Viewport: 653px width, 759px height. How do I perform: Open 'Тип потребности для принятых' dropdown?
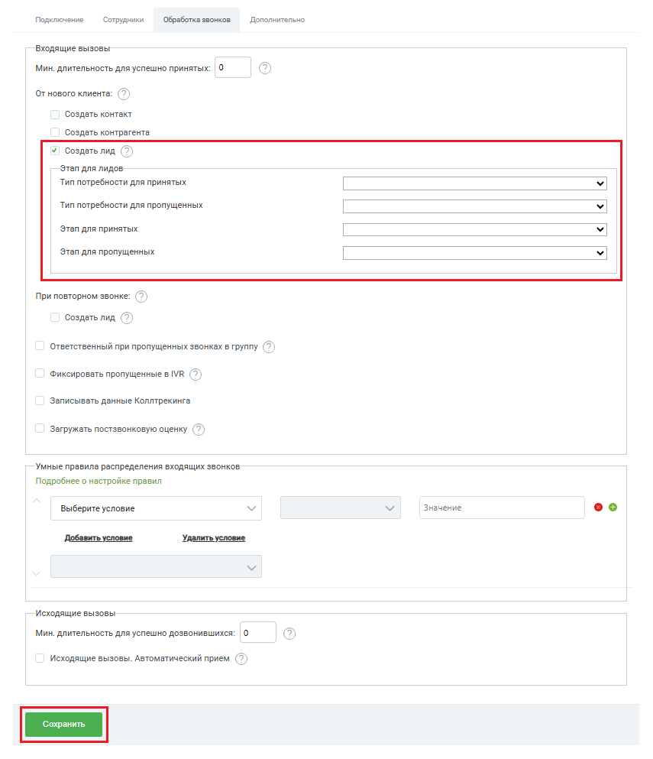tap(474, 183)
